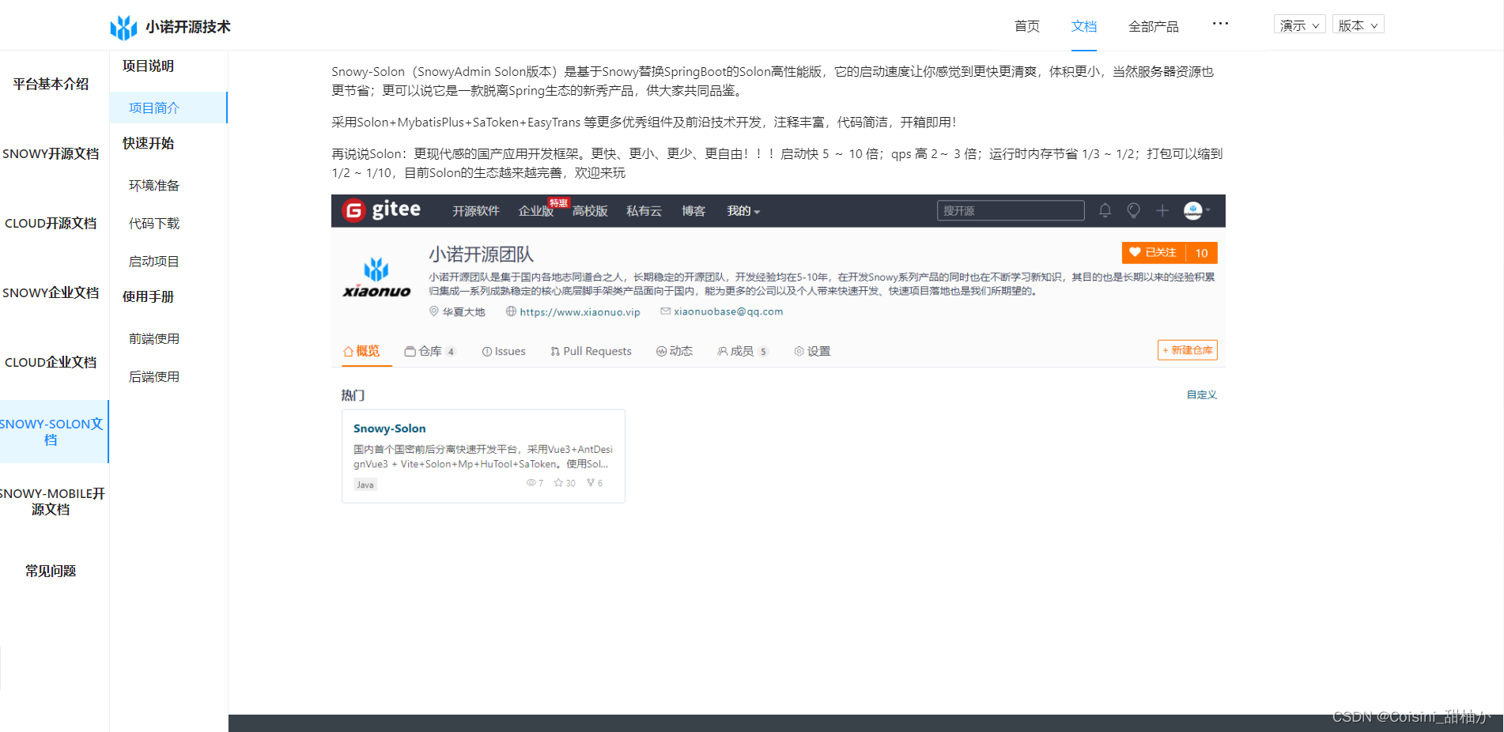Click the Gitee lightbulb icon
1504x732 pixels.
(1133, 210)
